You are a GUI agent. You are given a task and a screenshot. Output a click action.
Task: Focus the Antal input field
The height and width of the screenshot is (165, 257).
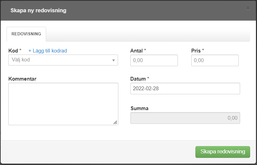coord(154,60)
